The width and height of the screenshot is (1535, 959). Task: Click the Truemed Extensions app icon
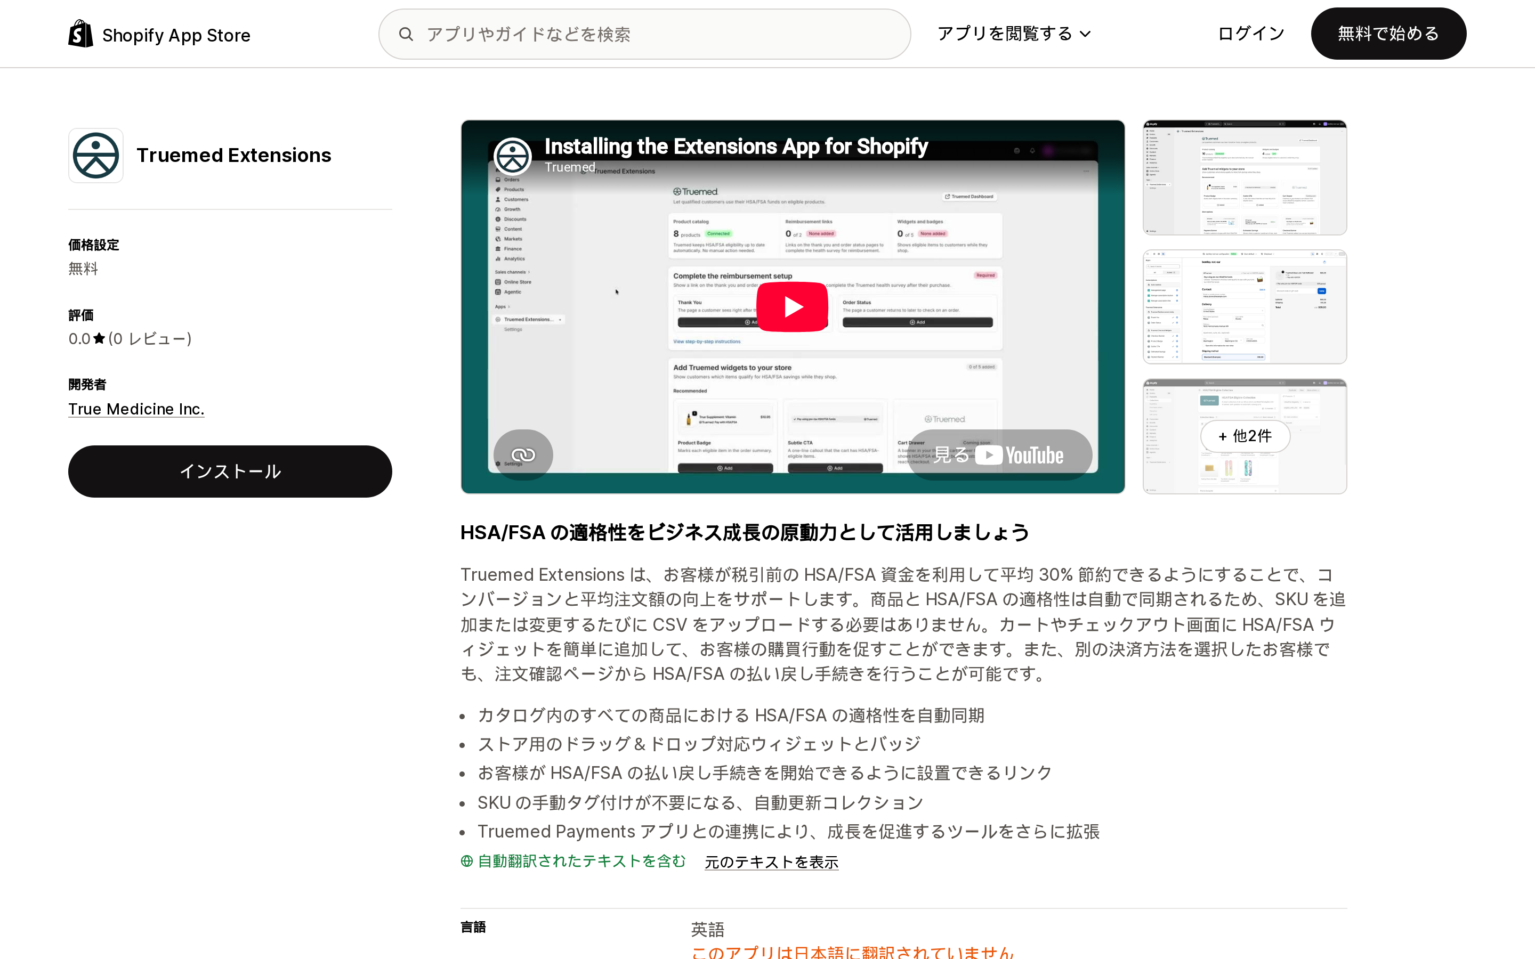[x=96, y=156]
